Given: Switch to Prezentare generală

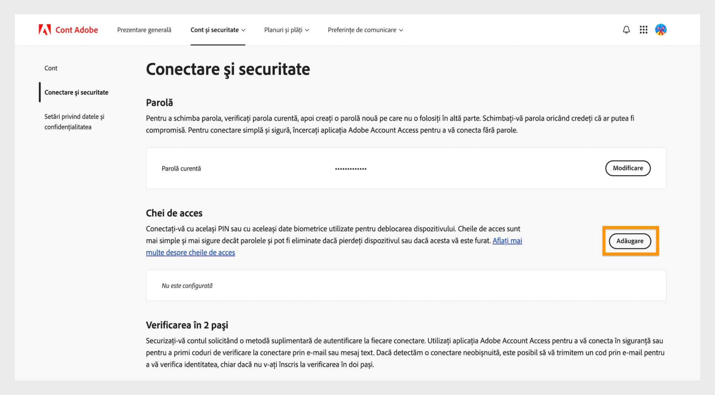Looking at the screenshot, I should 144,30.
